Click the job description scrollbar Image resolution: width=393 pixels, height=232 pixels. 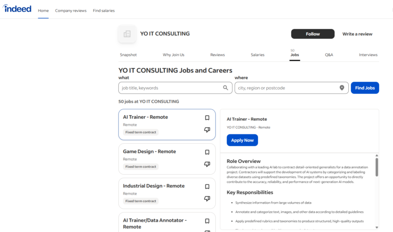tap(377, 167)
